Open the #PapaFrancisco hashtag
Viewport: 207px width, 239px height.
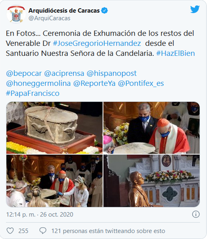(x=33, y=93)
